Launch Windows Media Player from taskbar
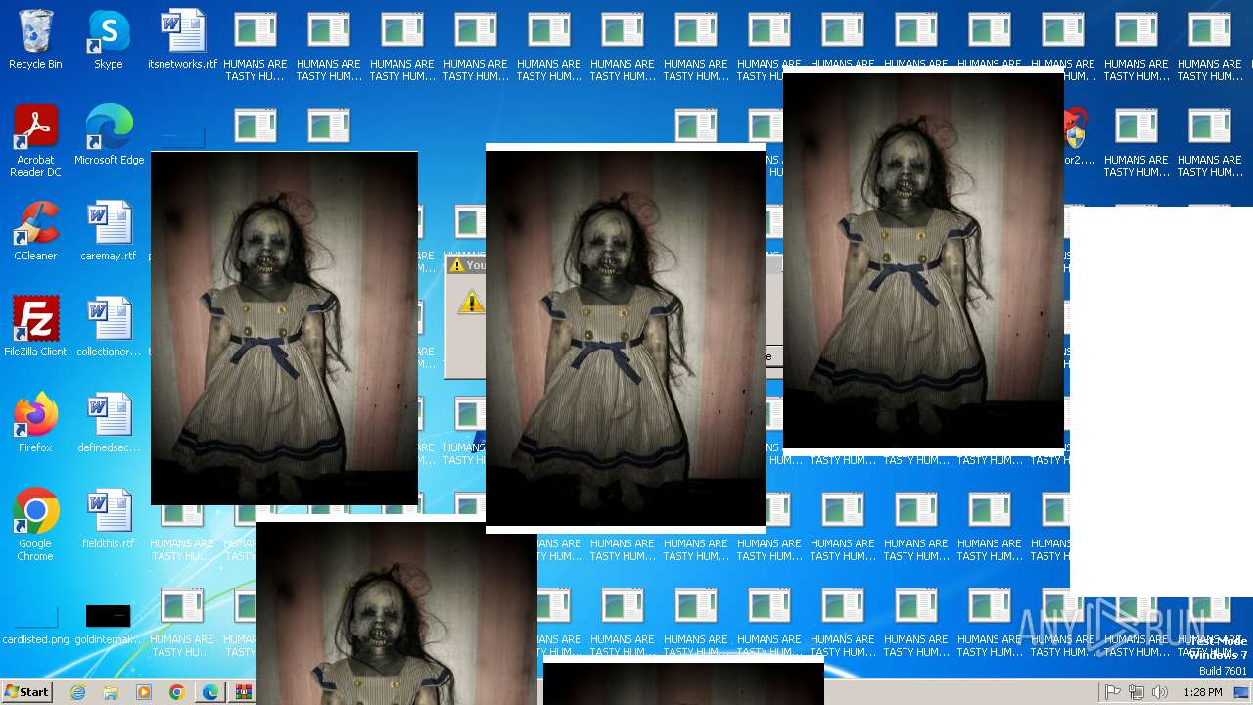The image size is (1253, 705). tap(144, 692)
